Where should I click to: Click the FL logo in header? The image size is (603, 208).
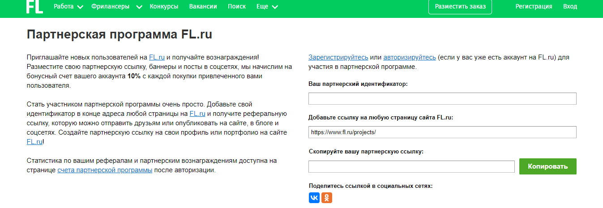point(34,7)
